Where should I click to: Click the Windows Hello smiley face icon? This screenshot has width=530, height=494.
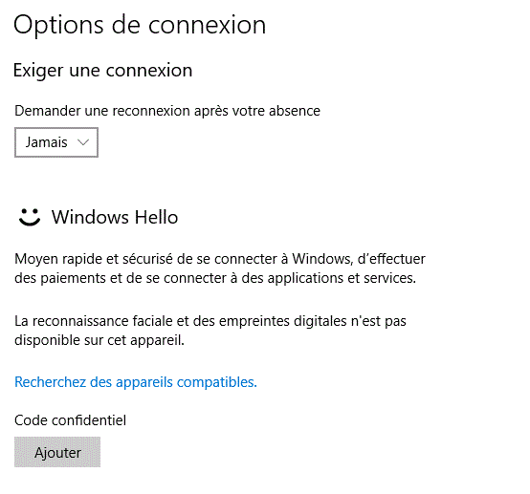pyautogui.click(x=30, y=217)
